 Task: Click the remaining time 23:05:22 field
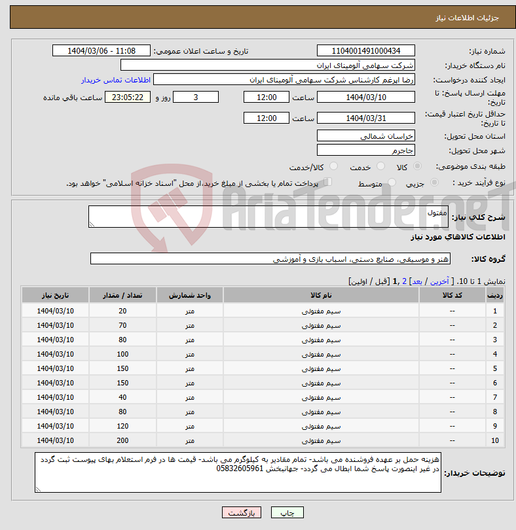[128, 97]
